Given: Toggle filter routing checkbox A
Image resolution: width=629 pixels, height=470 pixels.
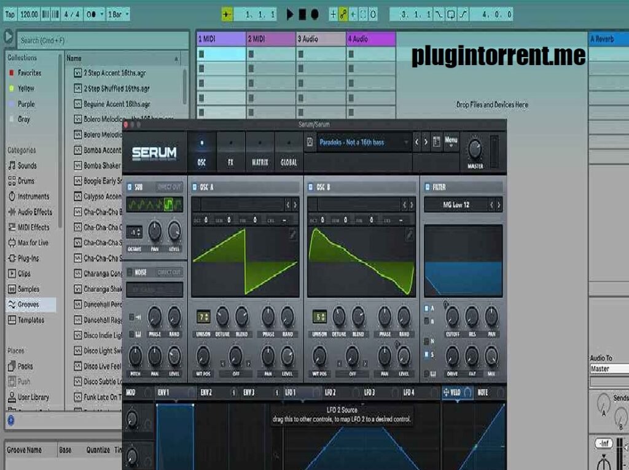Looking at the screenshot, I should [427, 308].
